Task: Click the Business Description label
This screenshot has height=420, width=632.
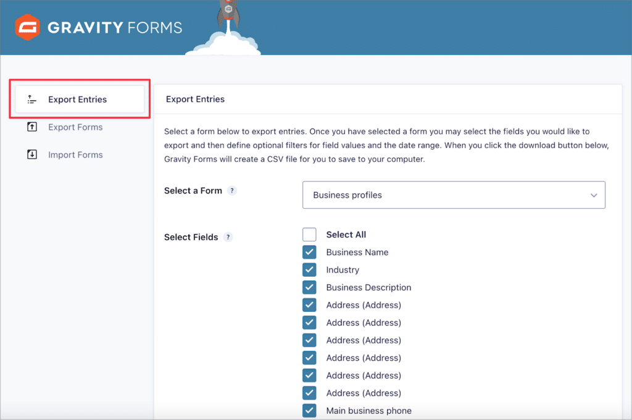Action: (x=369, y=287)
